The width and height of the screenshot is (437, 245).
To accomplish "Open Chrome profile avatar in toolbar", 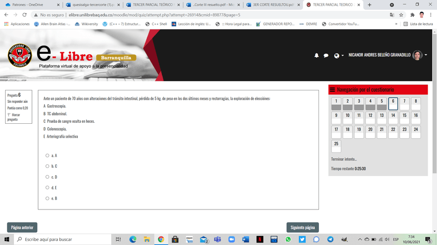I will pyautogui.click(x=422, y=15).
